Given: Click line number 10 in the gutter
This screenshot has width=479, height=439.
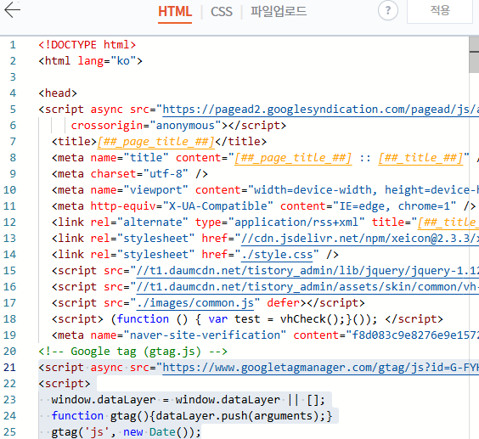Looking at the screenshot, I should [x=9, y=190].
